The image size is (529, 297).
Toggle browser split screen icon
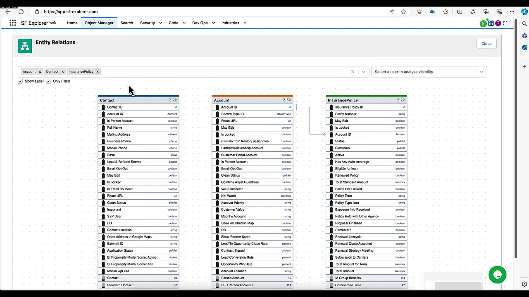[x=460, y=12]
